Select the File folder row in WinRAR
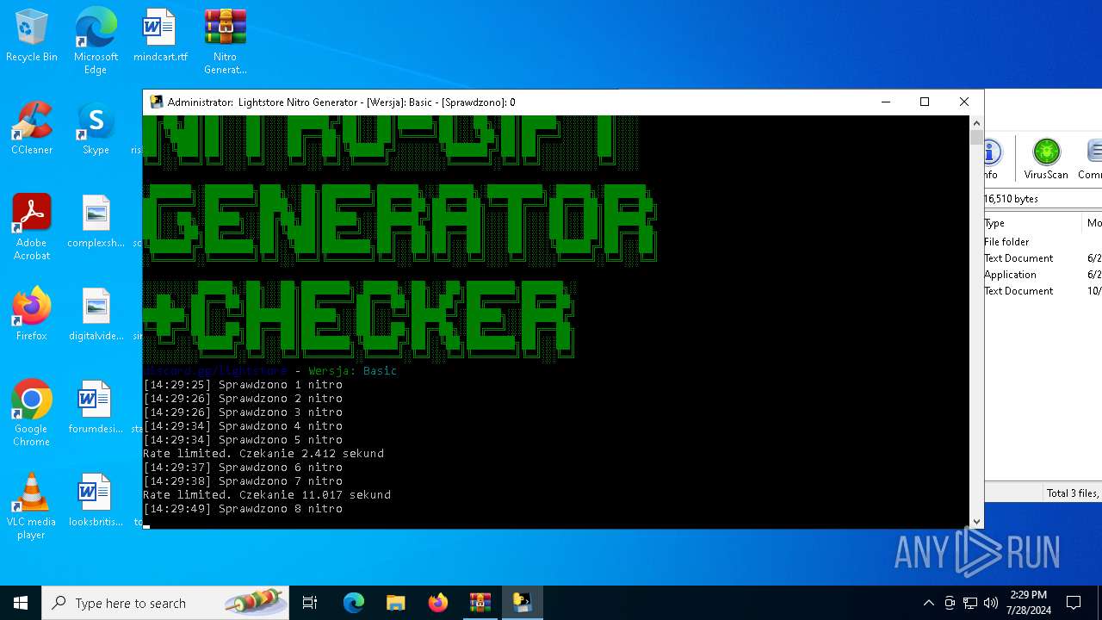 tap(1043, 242)
